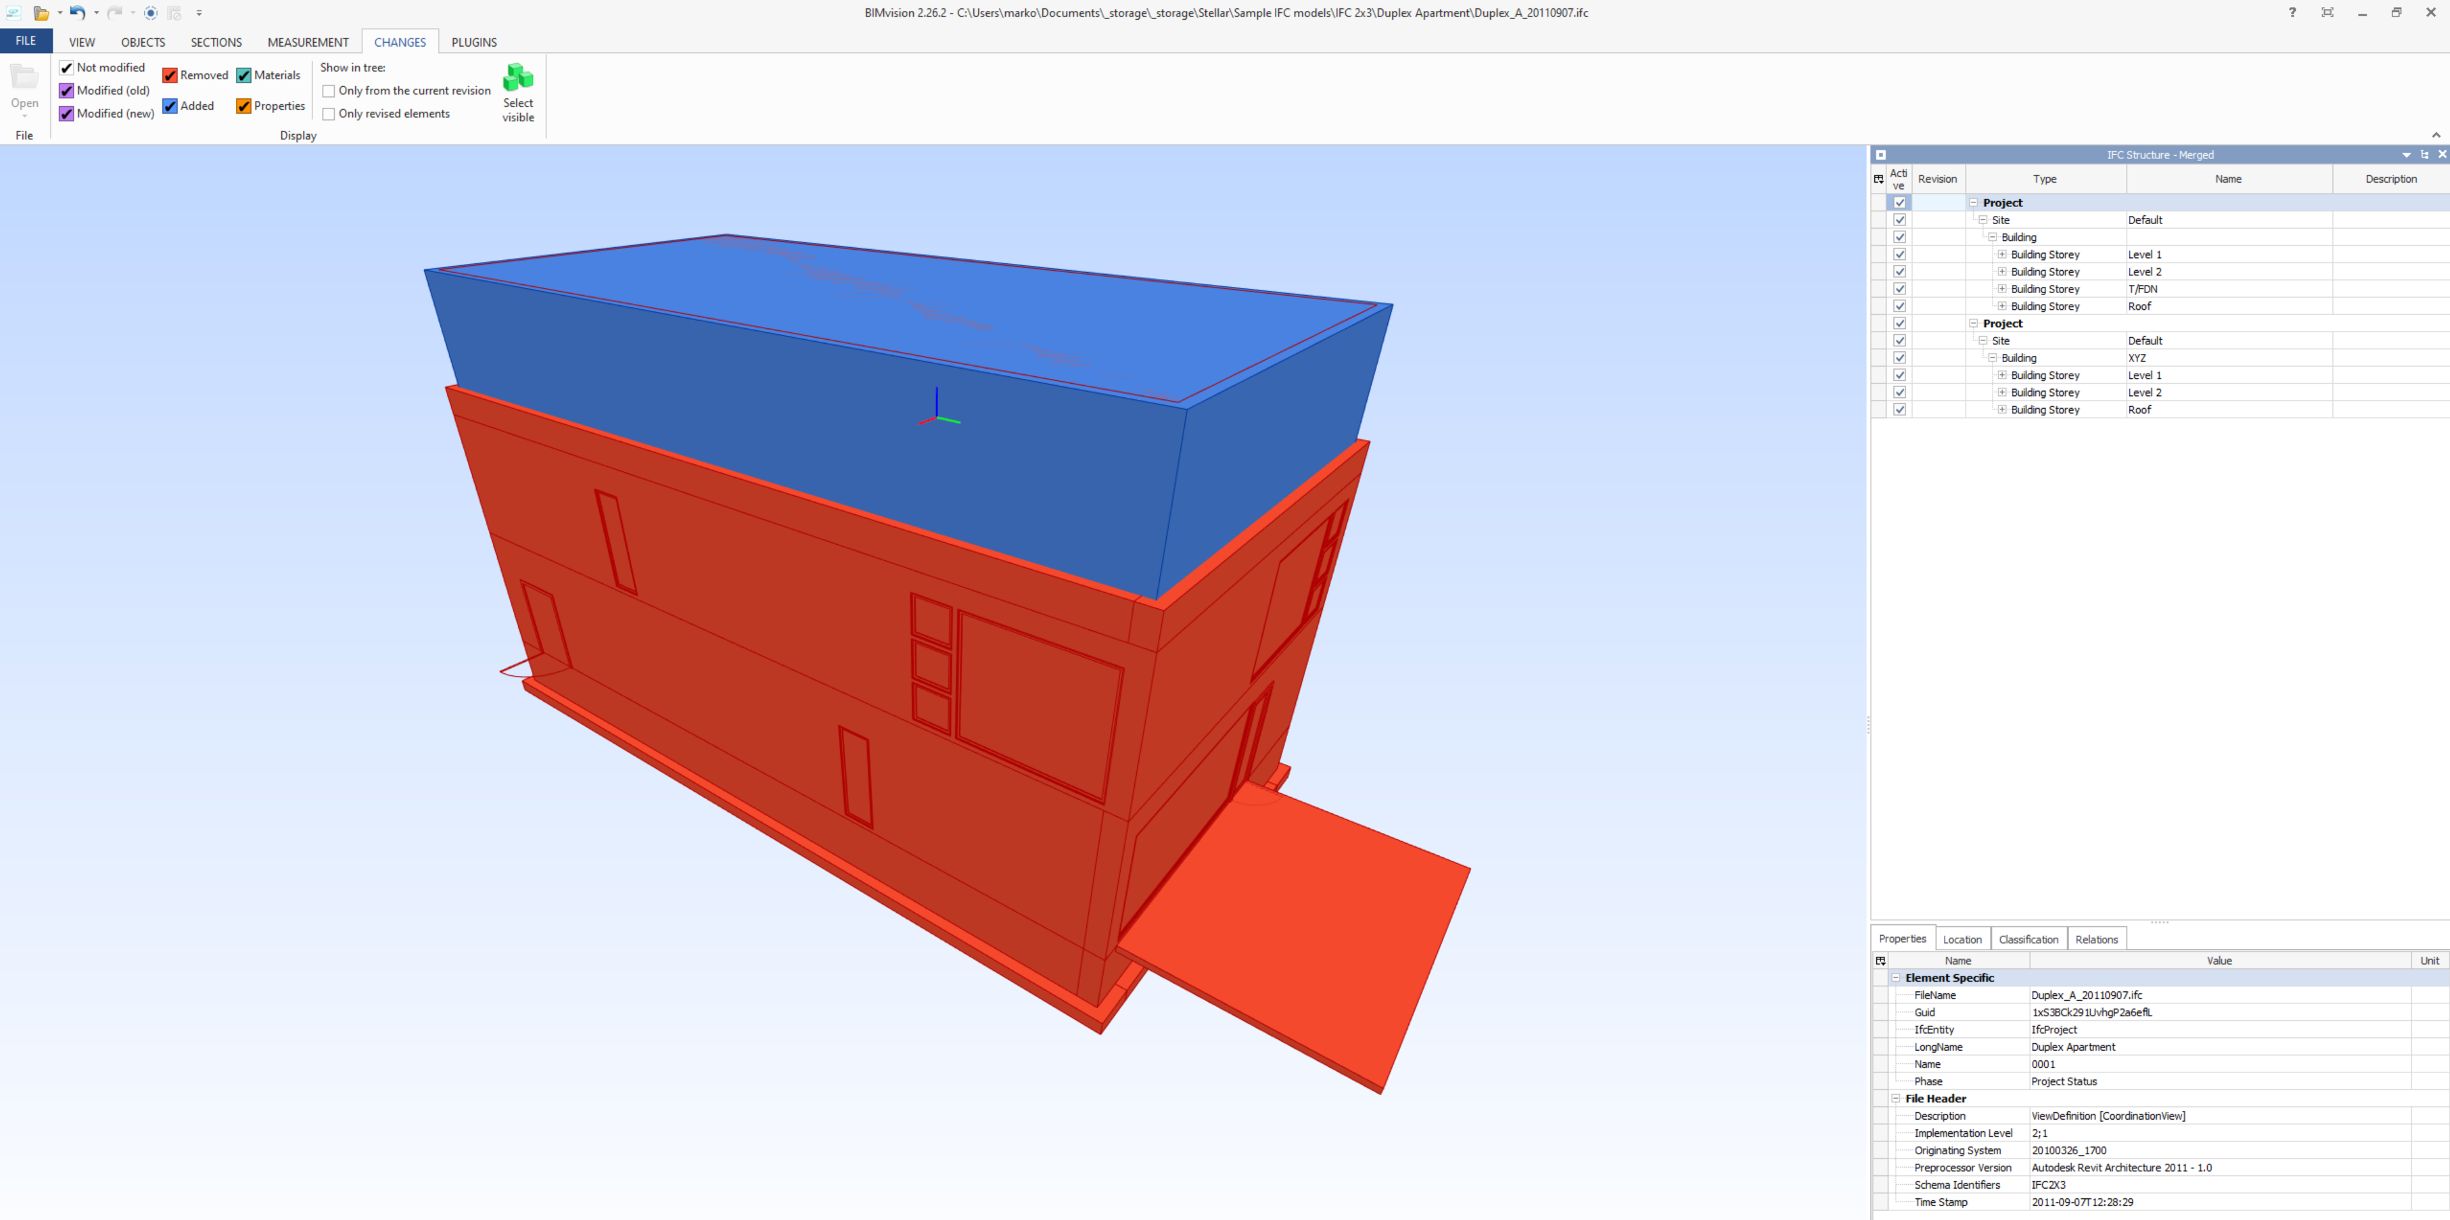The image size is (2450, 1220).
Task: Click the FILE menu button
Action: (26, 41)
